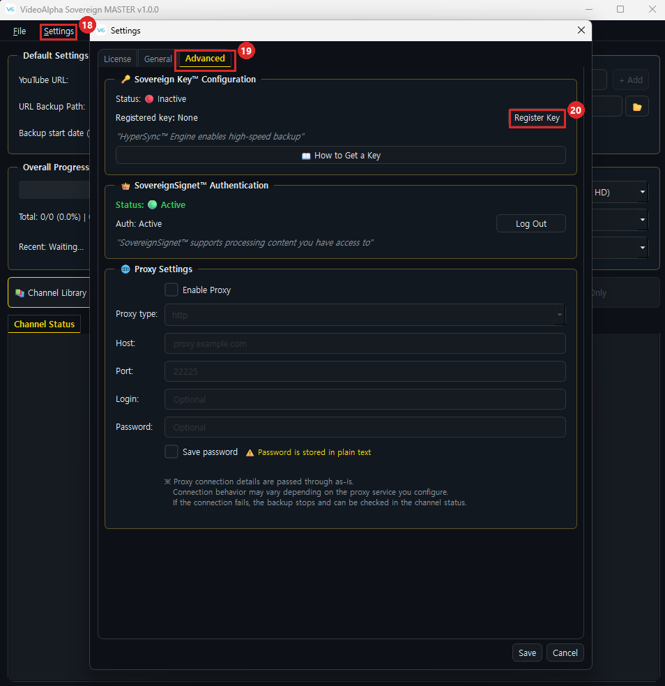Save the settings
This screenshot has width=665, height=686.
[527, 653]
